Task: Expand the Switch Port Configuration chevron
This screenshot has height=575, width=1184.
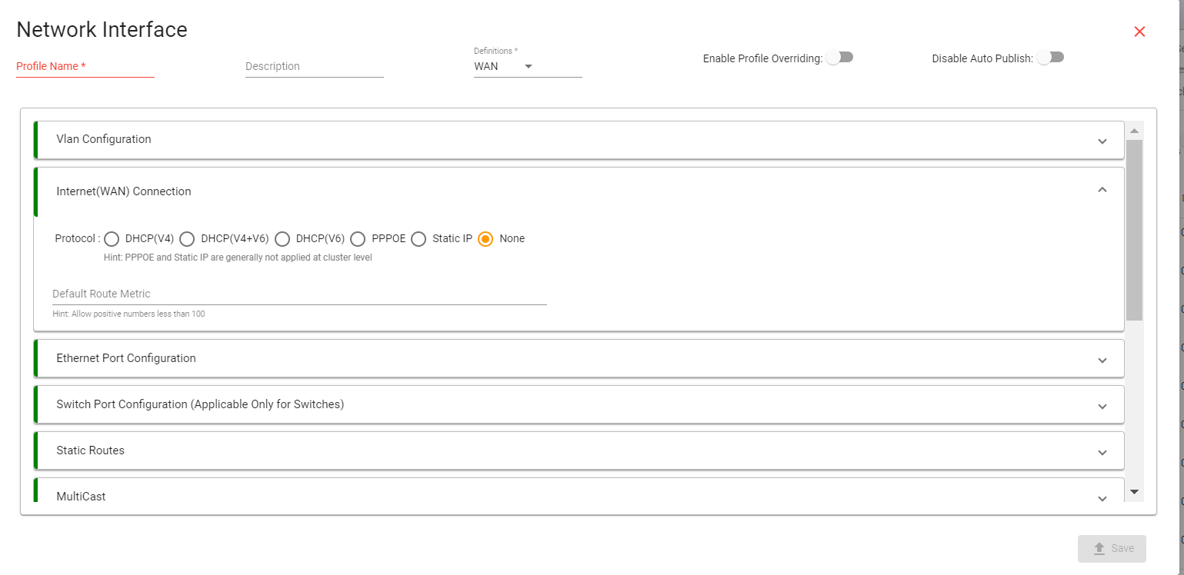Action: pyautogui.click(x=1102, y=406)
